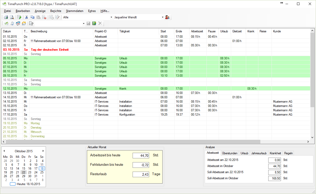Expand the empty combo box in second toolbar
The image size is (316, 194).
[84, 23]
